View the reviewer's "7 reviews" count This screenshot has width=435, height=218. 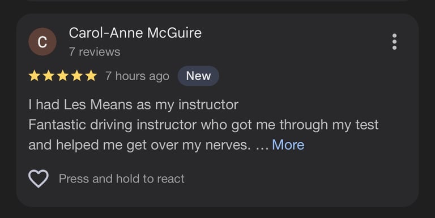(95, 52)
